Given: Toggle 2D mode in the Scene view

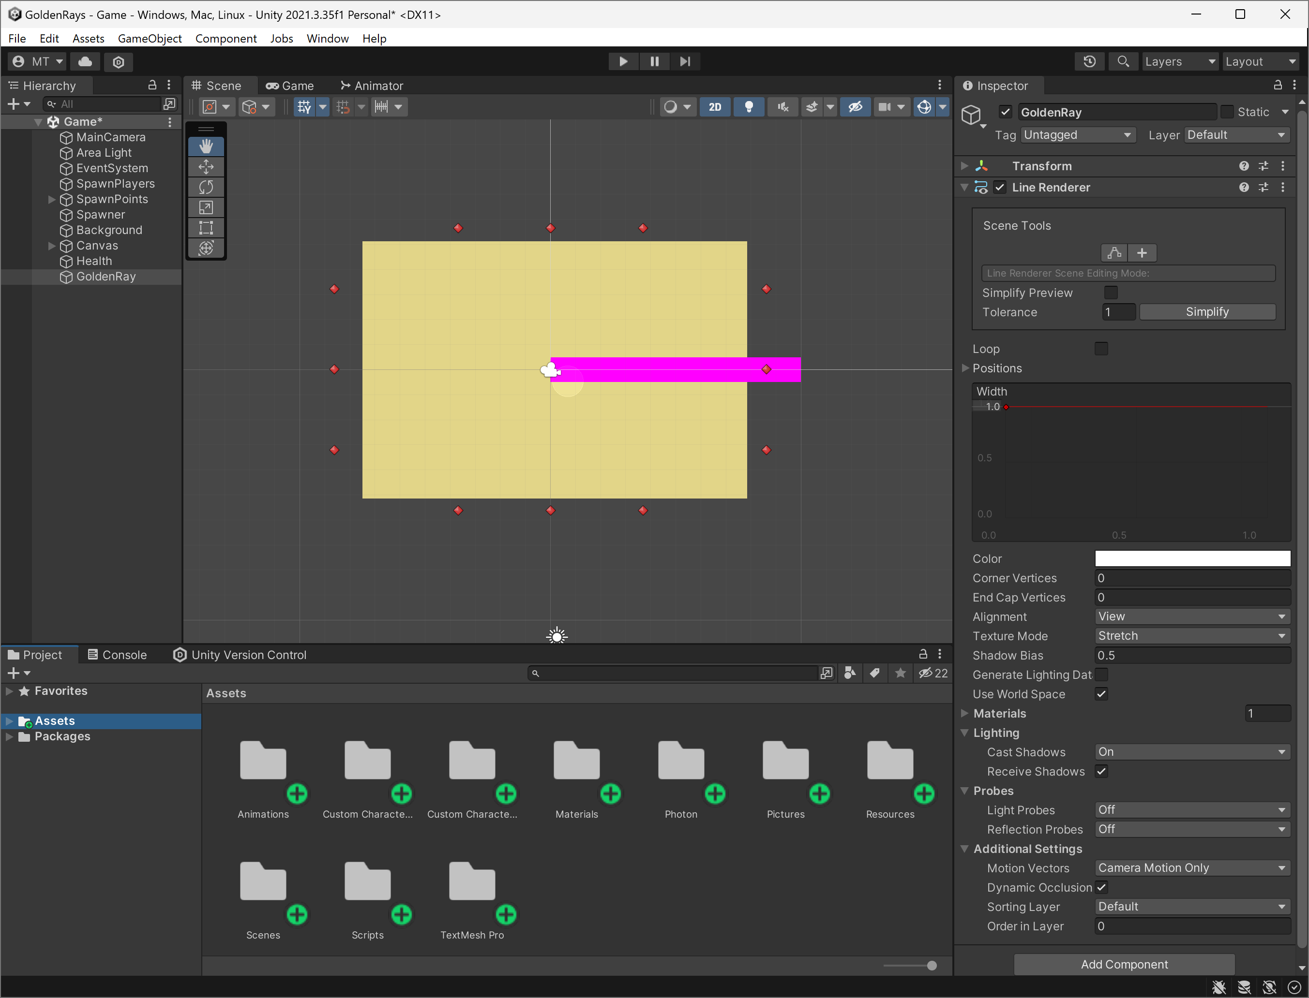Looking at the screenshot, I should coord(715,106).
